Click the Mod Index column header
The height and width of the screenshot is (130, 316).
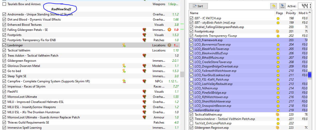click(303, 13)
